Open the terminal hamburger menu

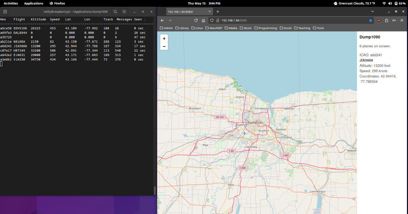coord(124,11)
